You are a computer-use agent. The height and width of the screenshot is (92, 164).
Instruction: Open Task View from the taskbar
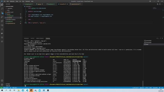14,90
